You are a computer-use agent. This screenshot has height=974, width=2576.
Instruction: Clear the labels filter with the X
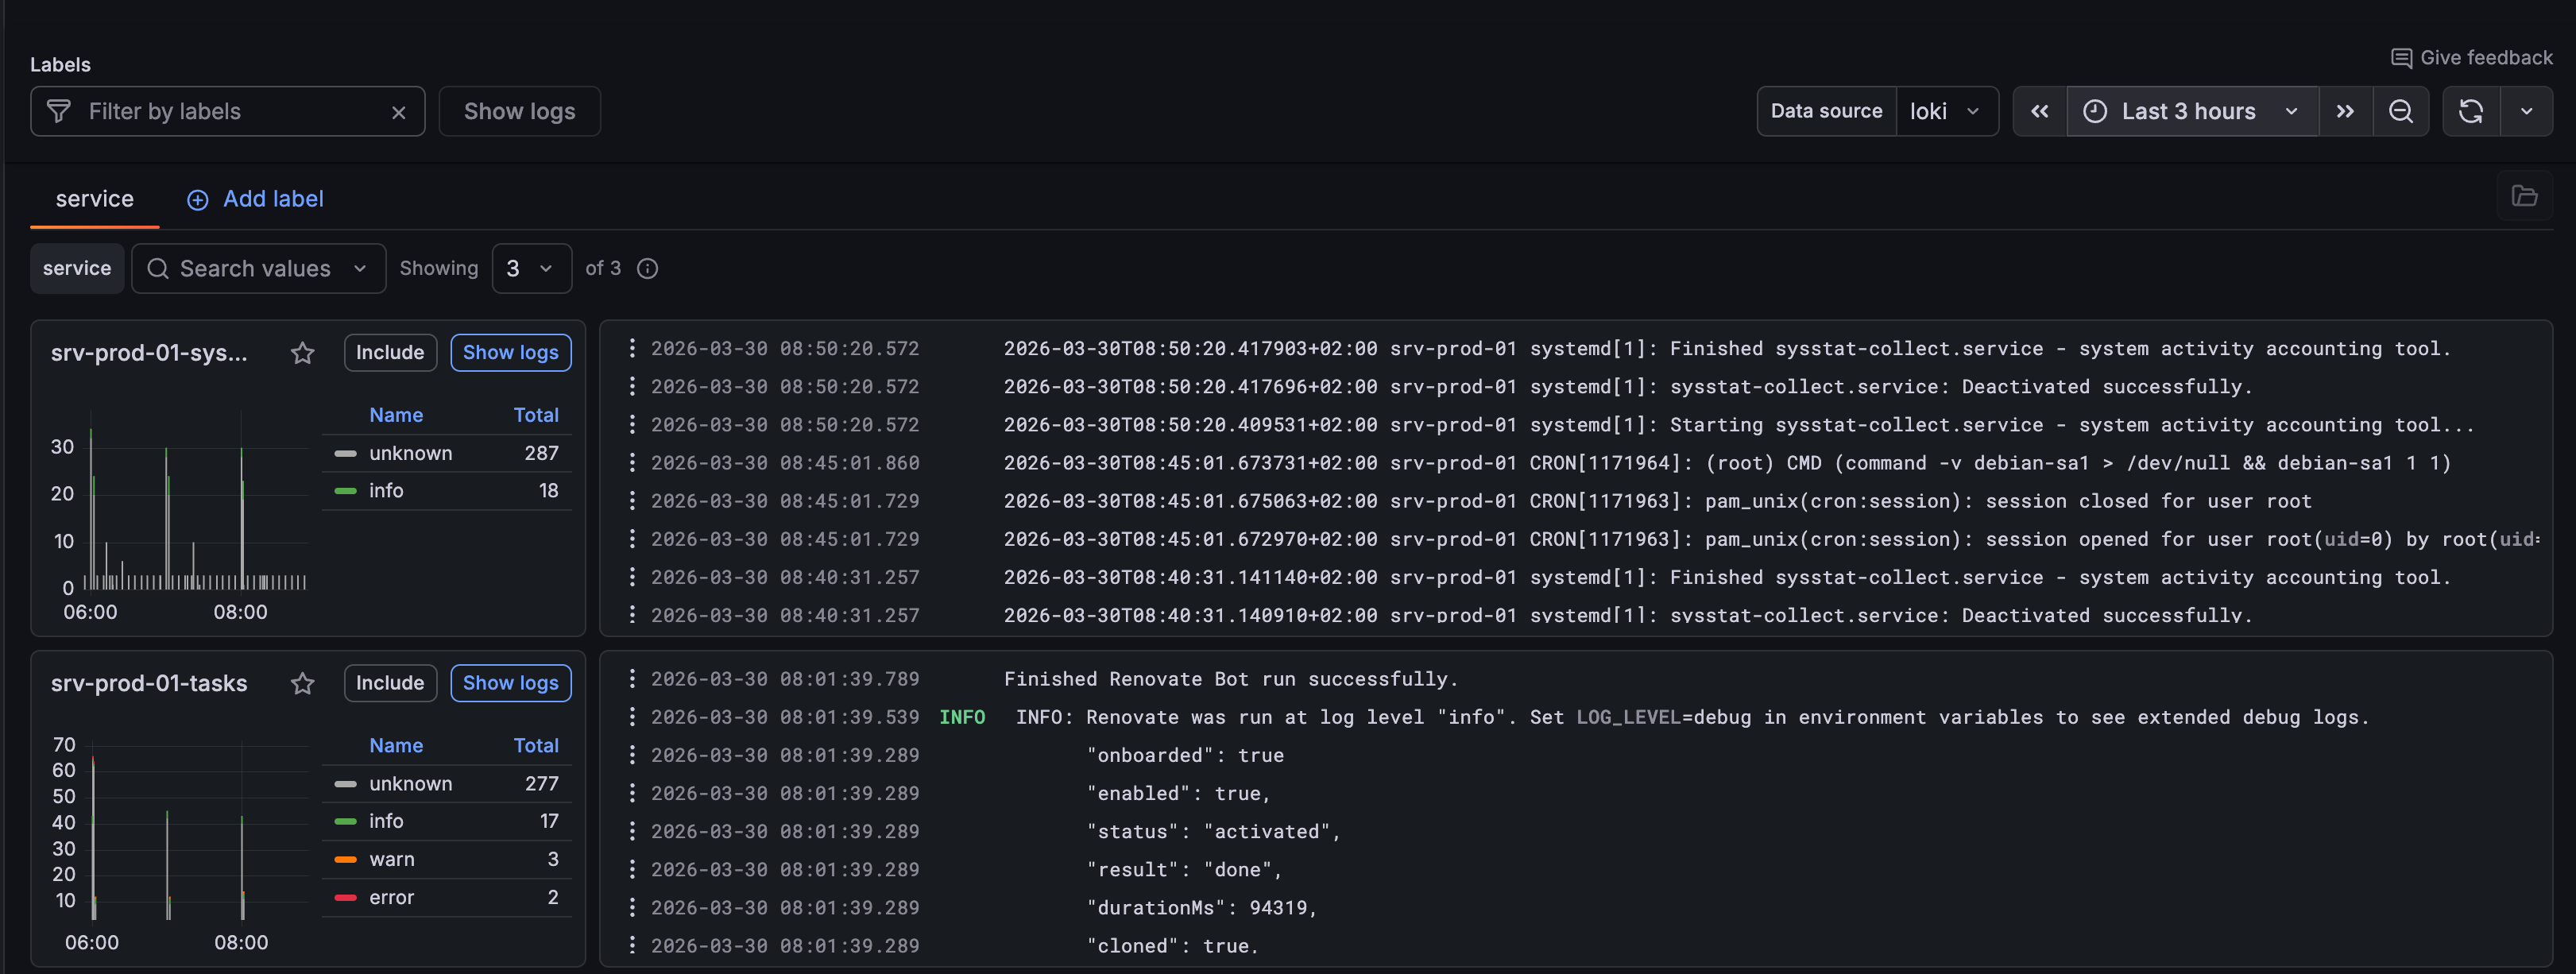coord(398,111)
